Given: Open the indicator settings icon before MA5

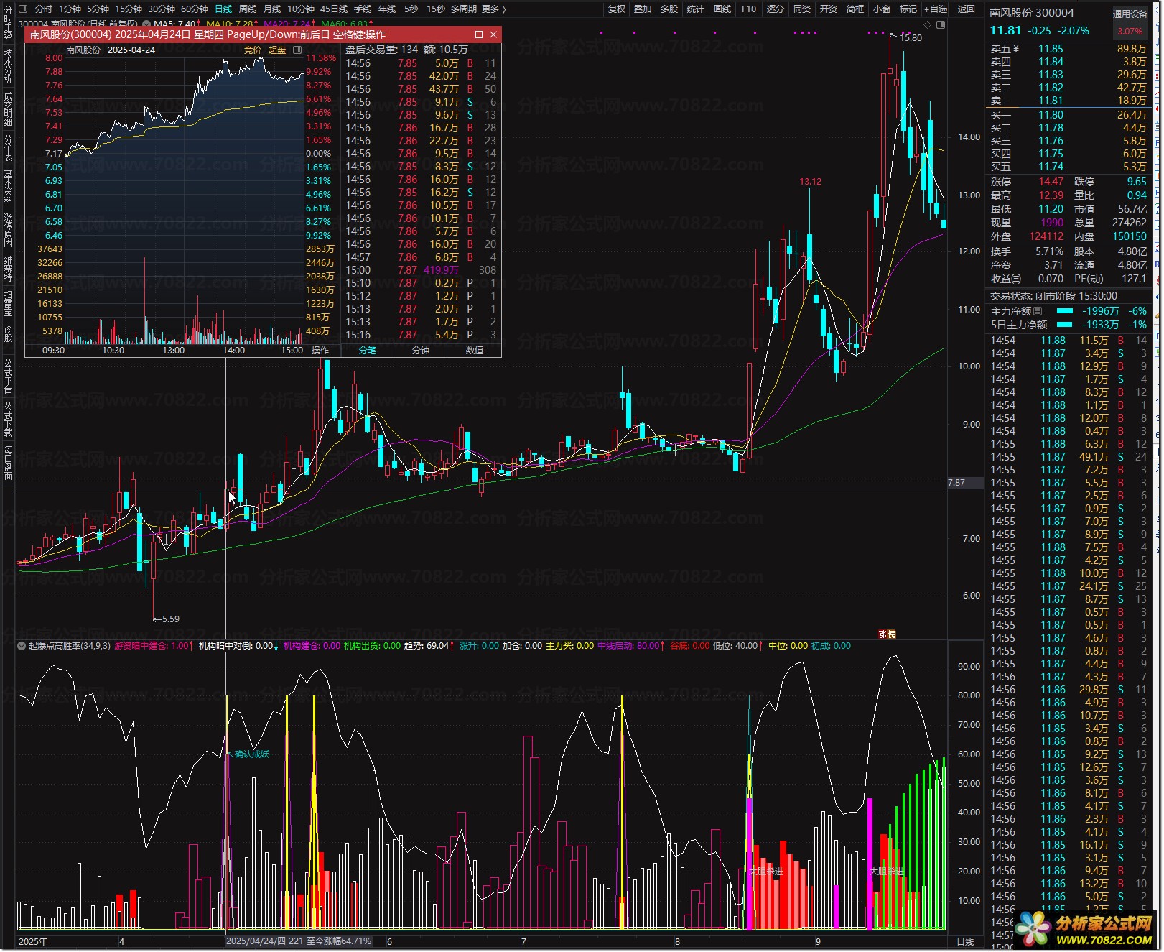Looking at the screenshot, I should pyautogui.click(x=146, y=24).
